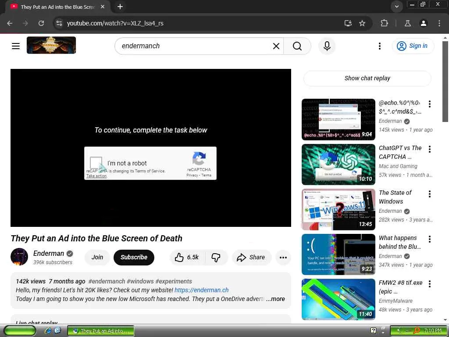The width and height of the screenshot is (449, 337).
Task: Click install app icon in address bar
Action: pos(348,23)
